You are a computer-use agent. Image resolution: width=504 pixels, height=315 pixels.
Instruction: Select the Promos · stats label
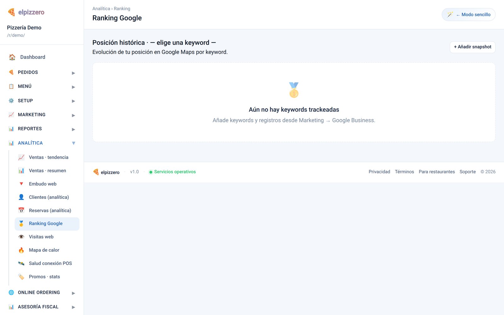click(x=44, y=277)
